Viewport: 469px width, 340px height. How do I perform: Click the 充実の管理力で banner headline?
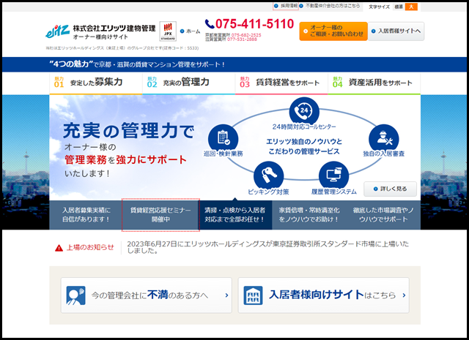coord(129,131)
